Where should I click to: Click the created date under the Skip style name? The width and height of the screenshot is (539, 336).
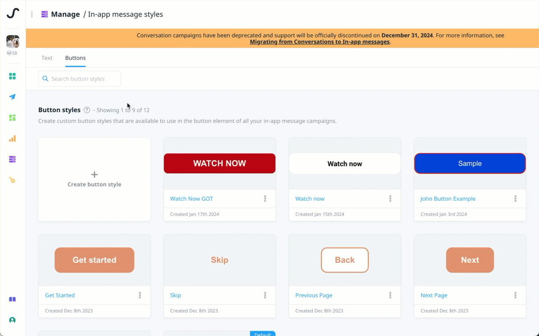pyautogui.click(x=194, y=311)
